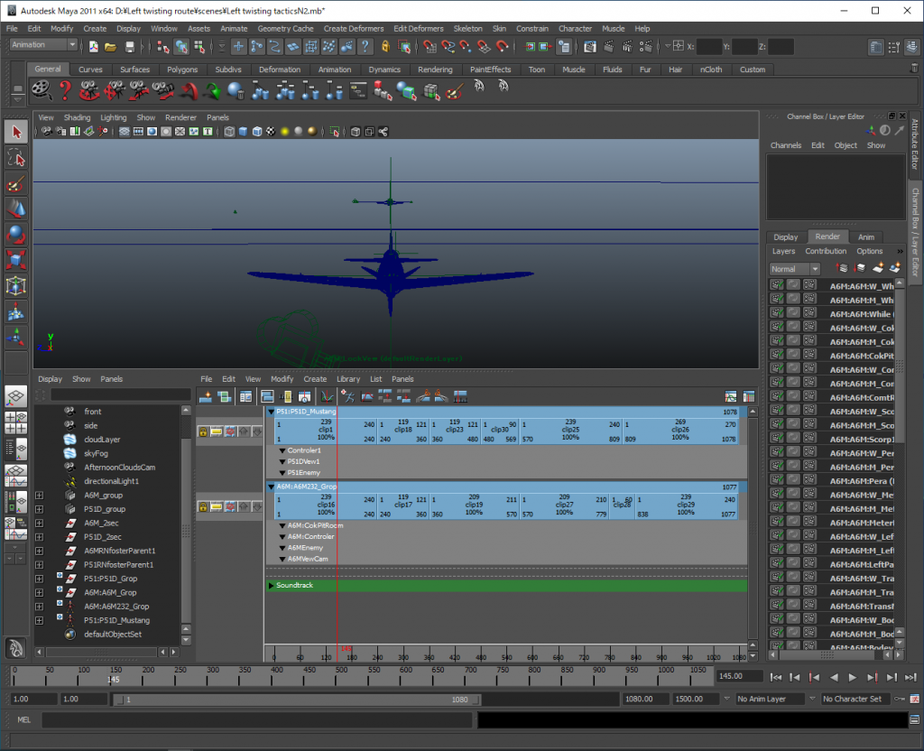Select directionalLight1 in the outliner
Viewport: 924px width, 751px height.
click(x=111, y=481)
